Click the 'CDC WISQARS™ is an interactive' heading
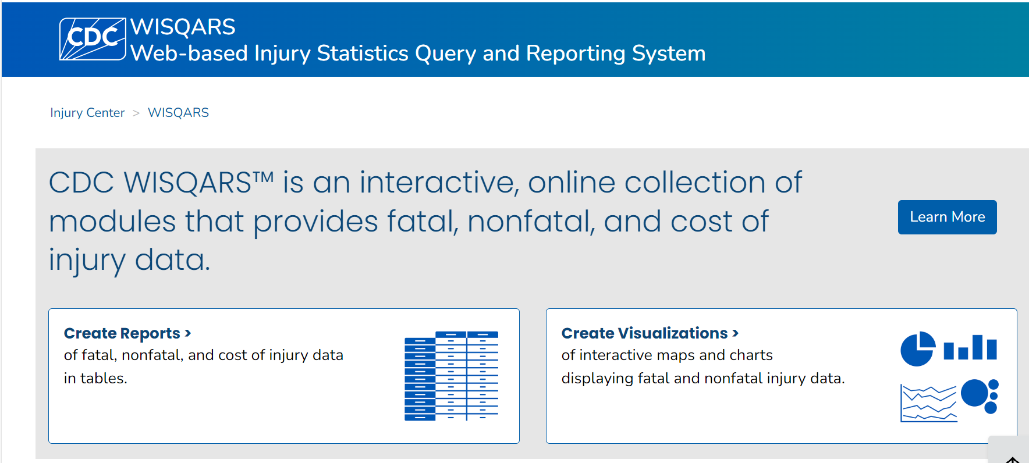This screenshot has width=1029, height=463. click(x=425, y=221)
